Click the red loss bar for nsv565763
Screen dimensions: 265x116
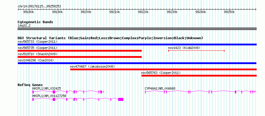pos(199,76)
